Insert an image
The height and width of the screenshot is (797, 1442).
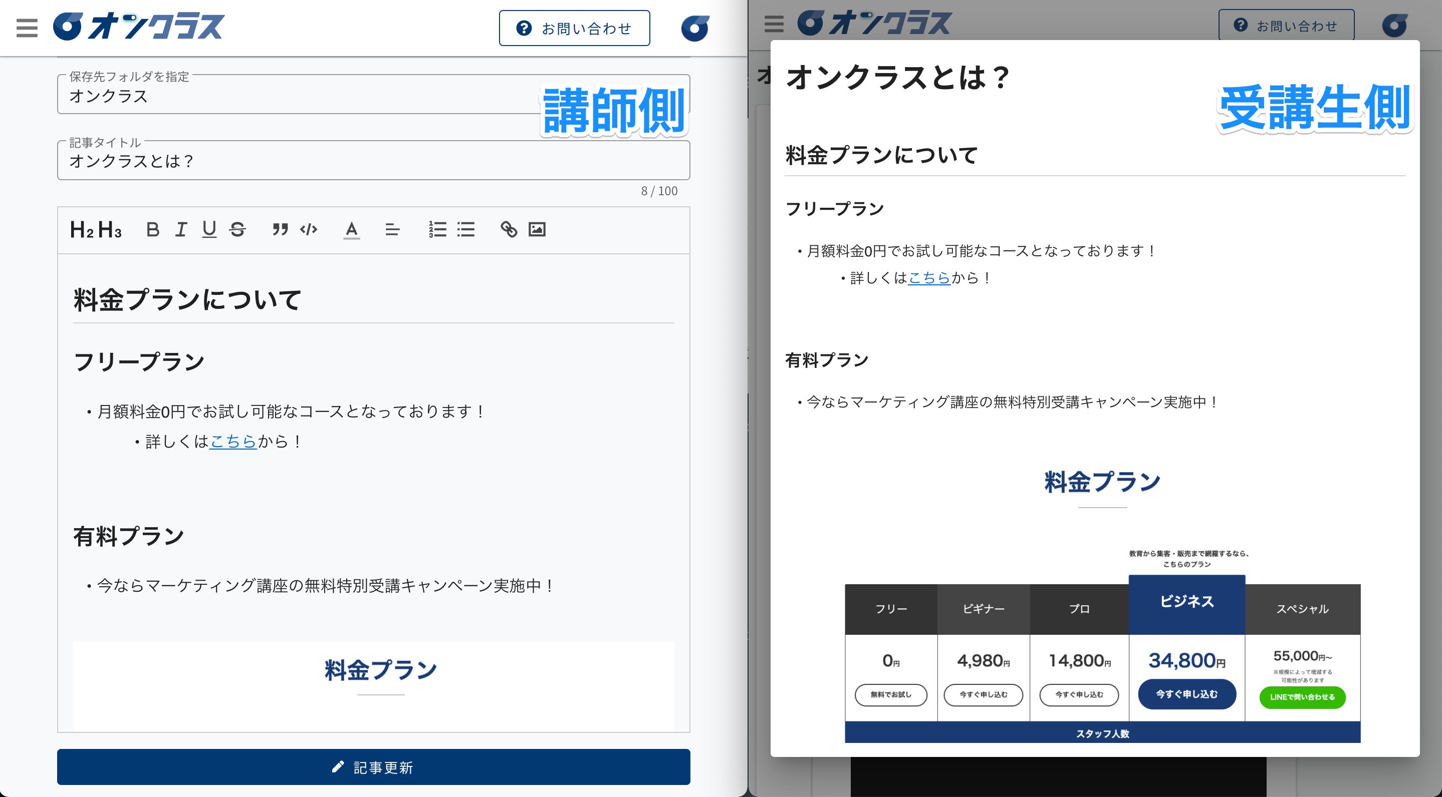tap(537, 229)
